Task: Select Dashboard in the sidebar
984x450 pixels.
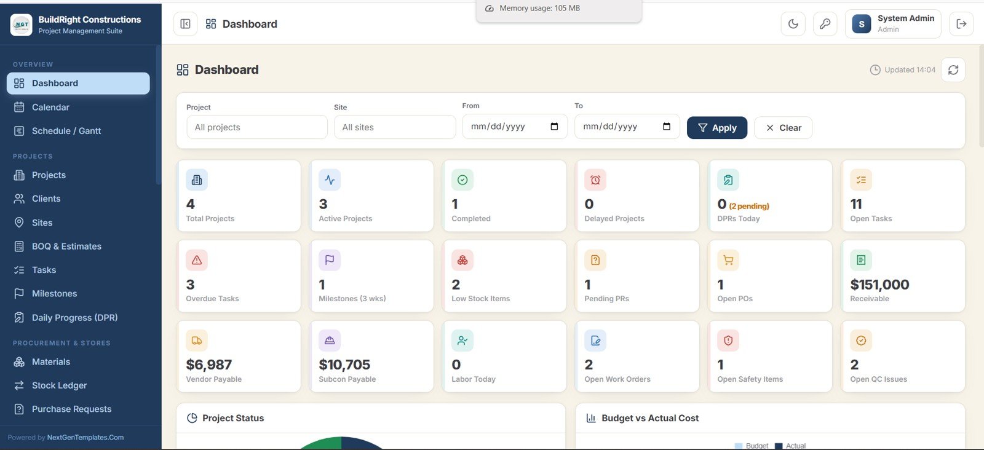Action: [x=78, y=84]
